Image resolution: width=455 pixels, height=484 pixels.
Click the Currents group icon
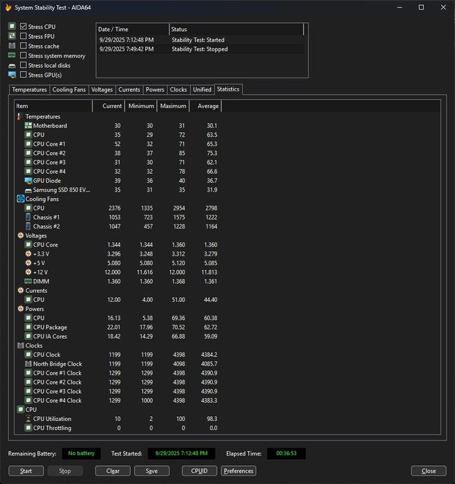(21, 290)
